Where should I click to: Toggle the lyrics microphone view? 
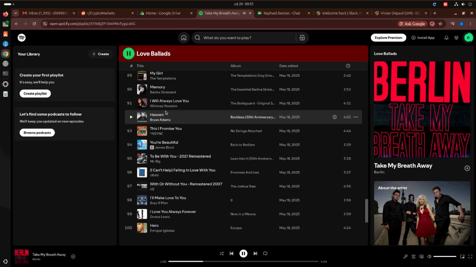(x=405, y=256)
